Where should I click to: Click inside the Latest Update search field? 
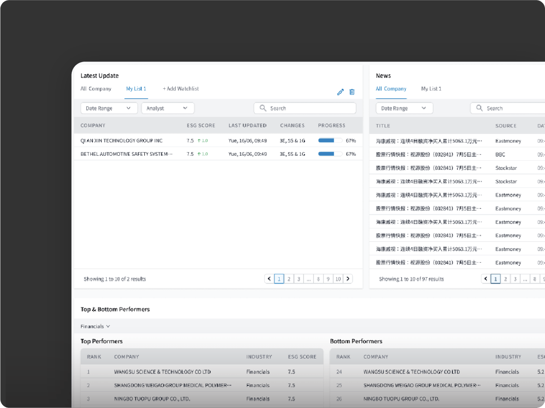304,108
